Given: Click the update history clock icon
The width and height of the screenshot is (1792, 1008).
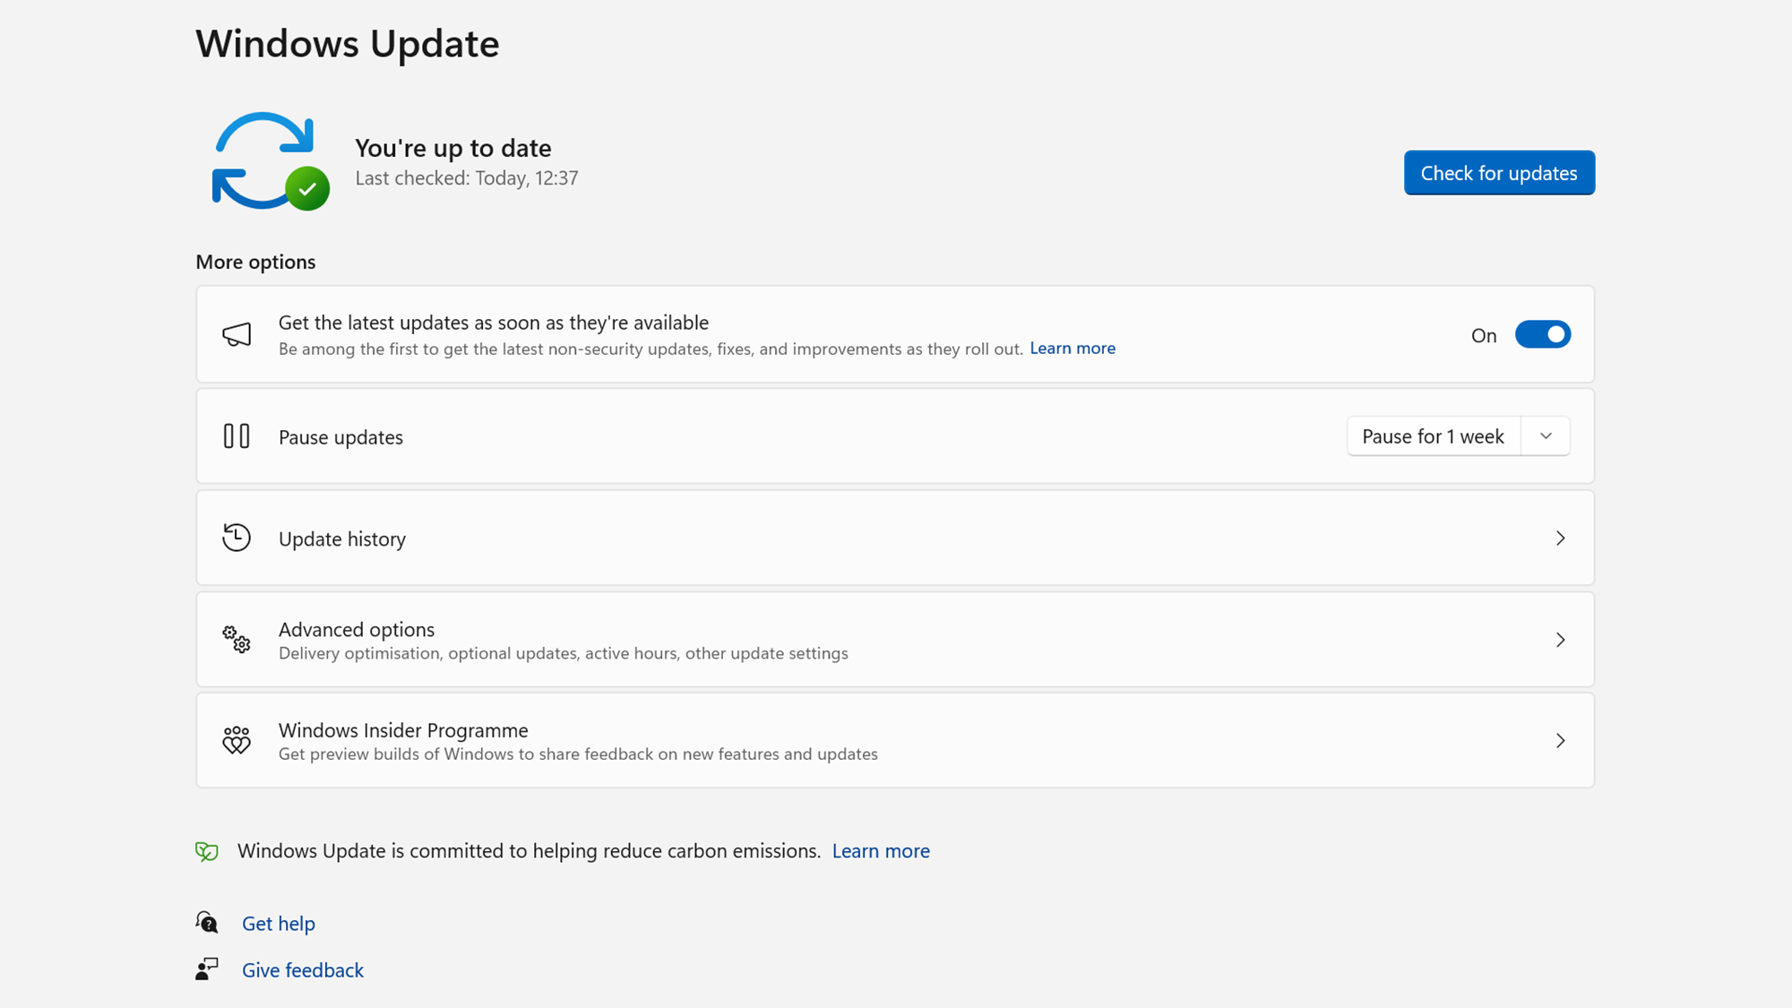Looking at the screenshot, I should pyautogui.click(x=237, y=538).
